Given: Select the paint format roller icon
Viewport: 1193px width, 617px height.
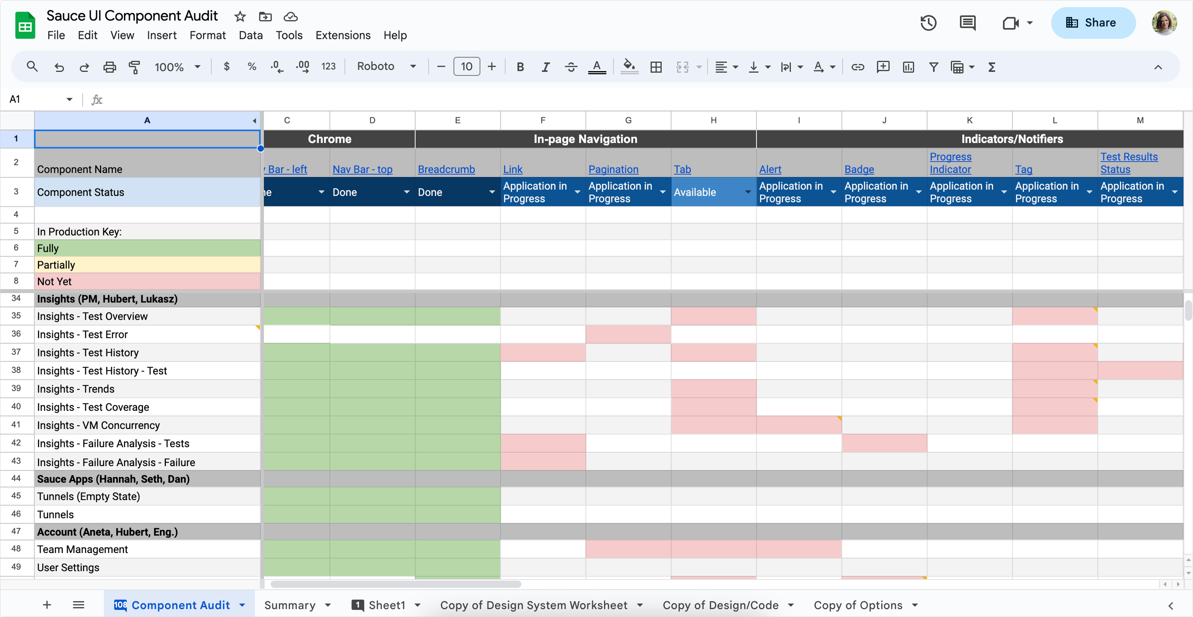Looking at the screenshot, I should [134, 67].
